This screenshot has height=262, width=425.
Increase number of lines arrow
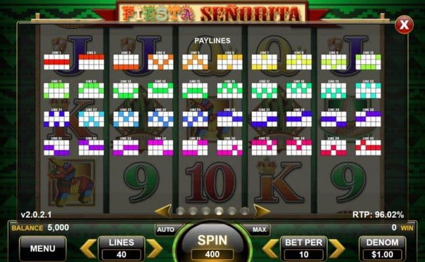[155, 248]
